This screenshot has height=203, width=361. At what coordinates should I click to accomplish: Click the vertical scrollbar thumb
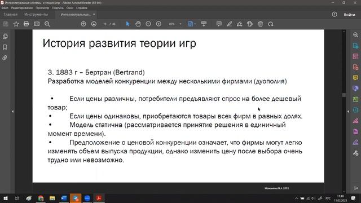pos(344,95)
